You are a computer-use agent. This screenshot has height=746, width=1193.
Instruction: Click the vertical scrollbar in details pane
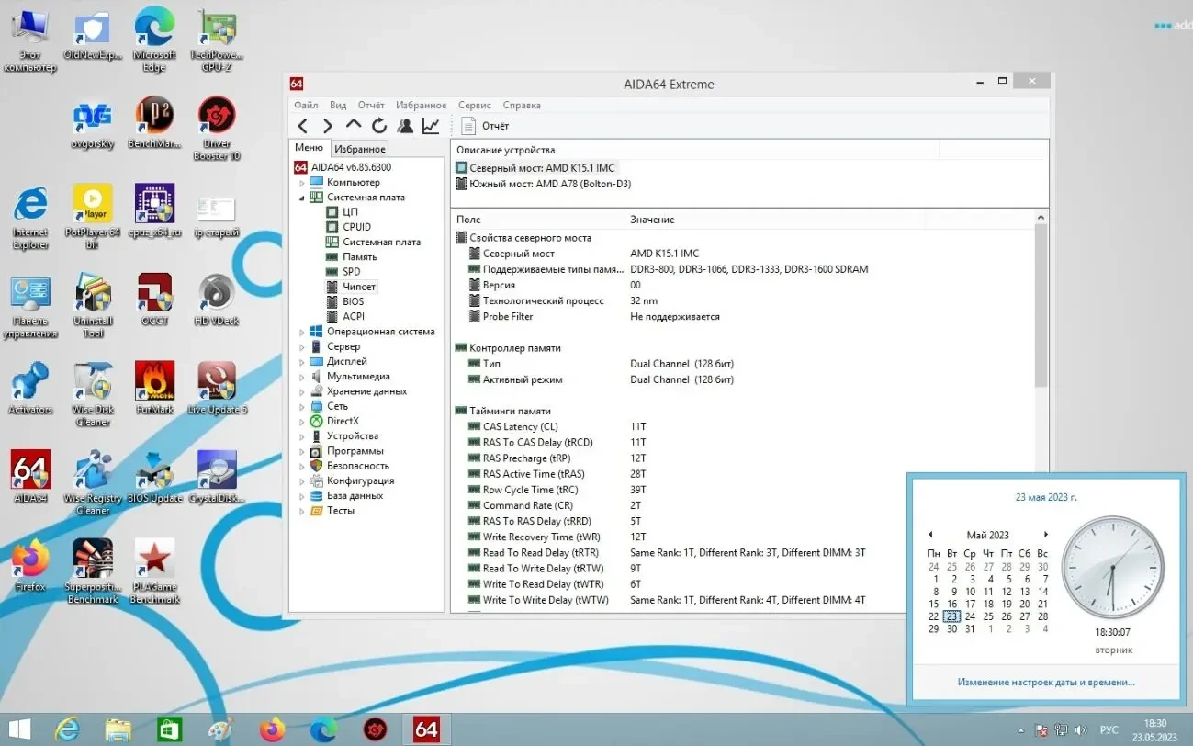point(1041,303)
